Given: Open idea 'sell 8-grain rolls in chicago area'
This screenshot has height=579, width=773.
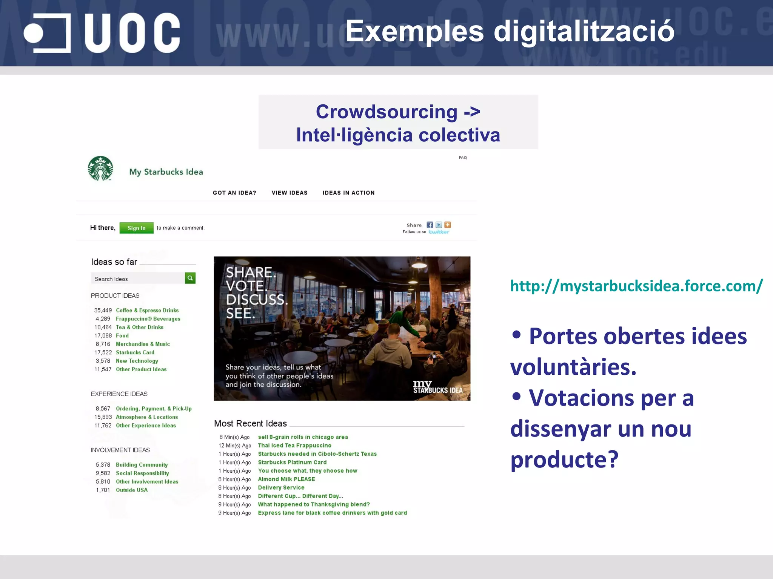Looking at the screenshot, I should [303, 437].
